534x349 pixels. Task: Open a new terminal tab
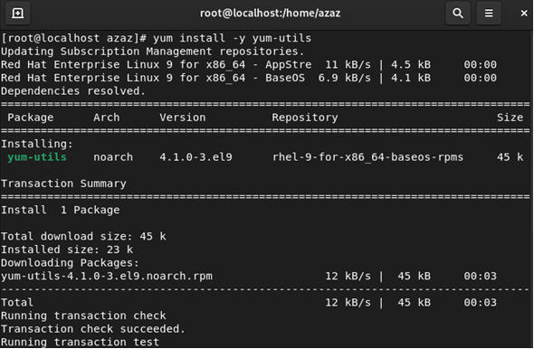tap(18, 14)
